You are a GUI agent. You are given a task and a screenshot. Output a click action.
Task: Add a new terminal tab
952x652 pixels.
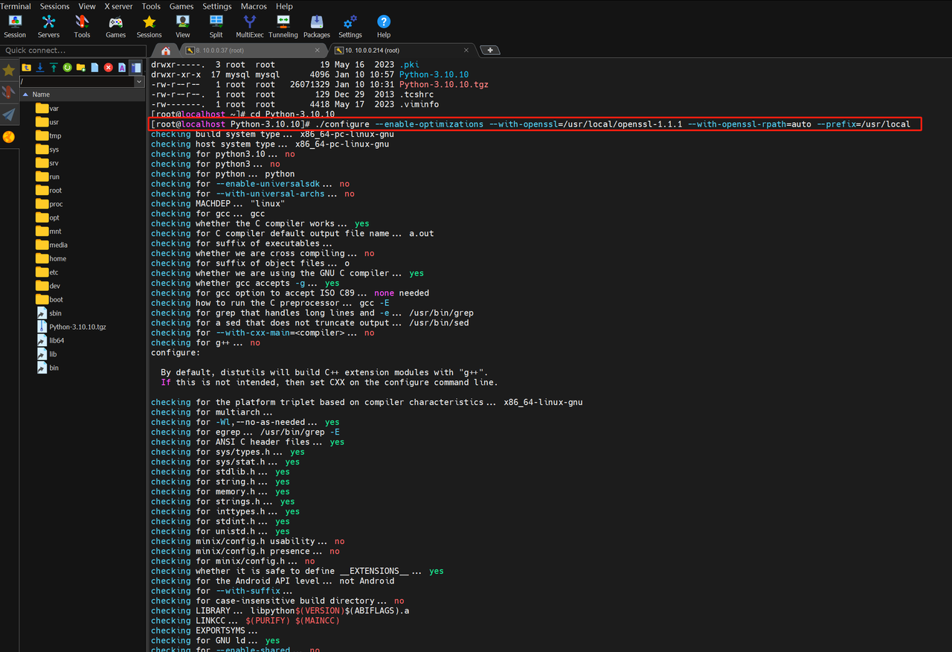pos(490,51)
